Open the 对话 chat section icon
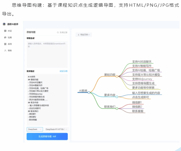 coord(5,31)
